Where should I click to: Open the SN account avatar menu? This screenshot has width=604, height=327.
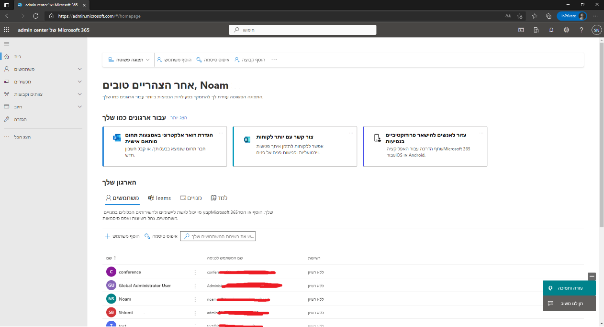[596, 30]
